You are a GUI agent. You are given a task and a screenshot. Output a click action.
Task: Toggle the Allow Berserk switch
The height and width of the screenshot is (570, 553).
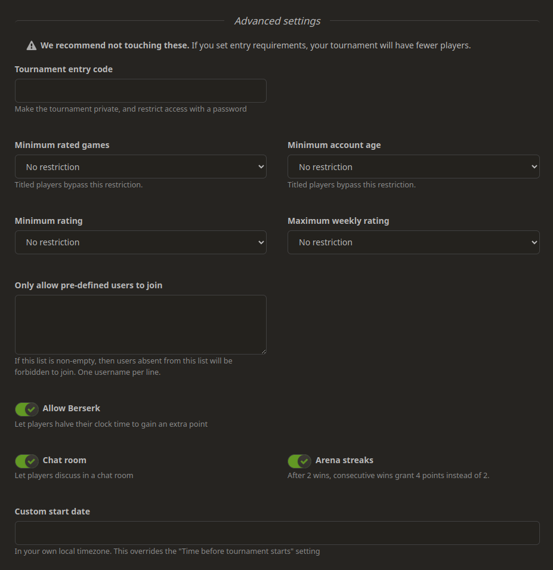tap(27, 409)
